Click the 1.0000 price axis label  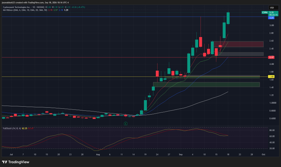(x=273, y=103)
